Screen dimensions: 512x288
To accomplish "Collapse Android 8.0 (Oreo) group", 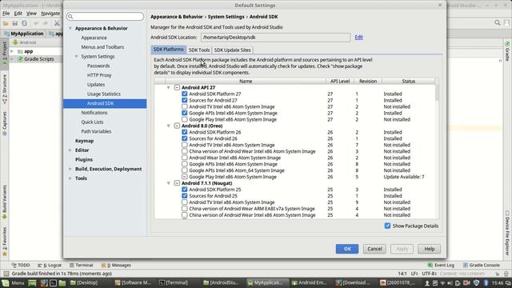I will [x=169, y=126].
